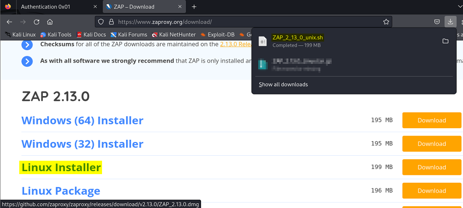Open the list all tabs dropdown
The height and width of the screenshot is (208, 463).
(459, 6)
